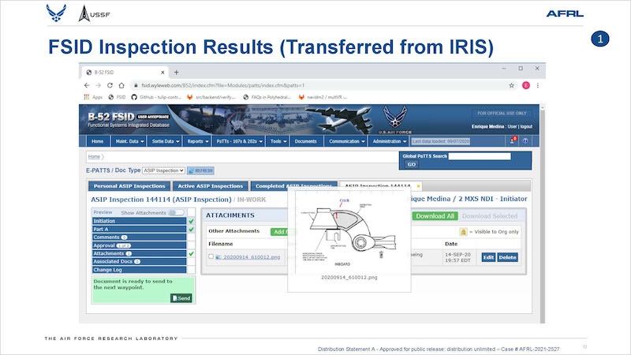Open the FAQs in Polyhedral bookmark

tap(267, 97)
